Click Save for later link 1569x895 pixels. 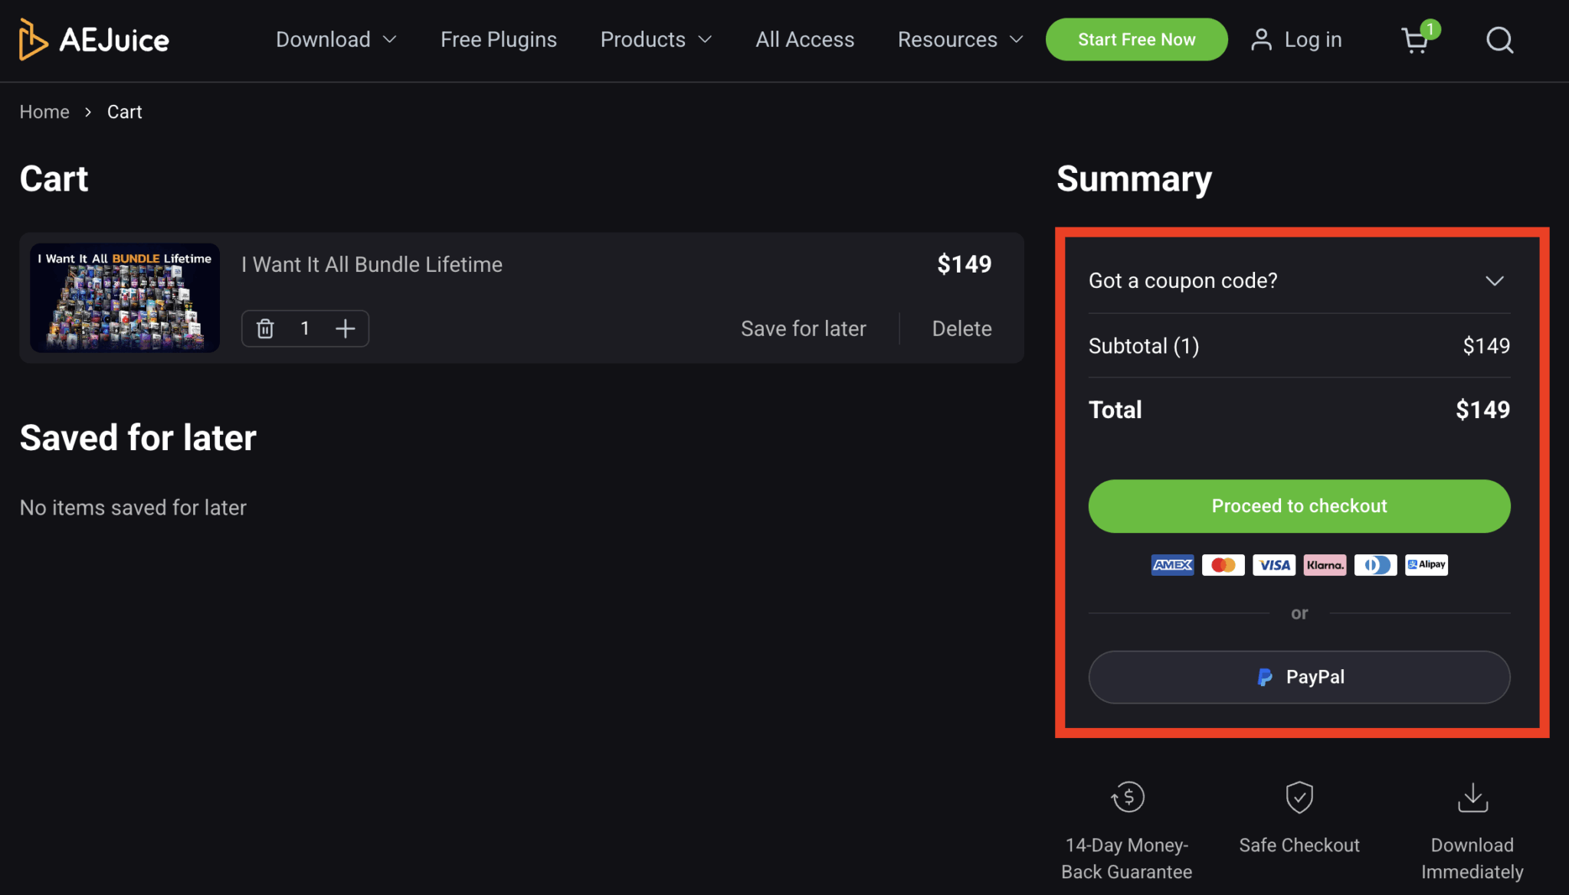803,328
